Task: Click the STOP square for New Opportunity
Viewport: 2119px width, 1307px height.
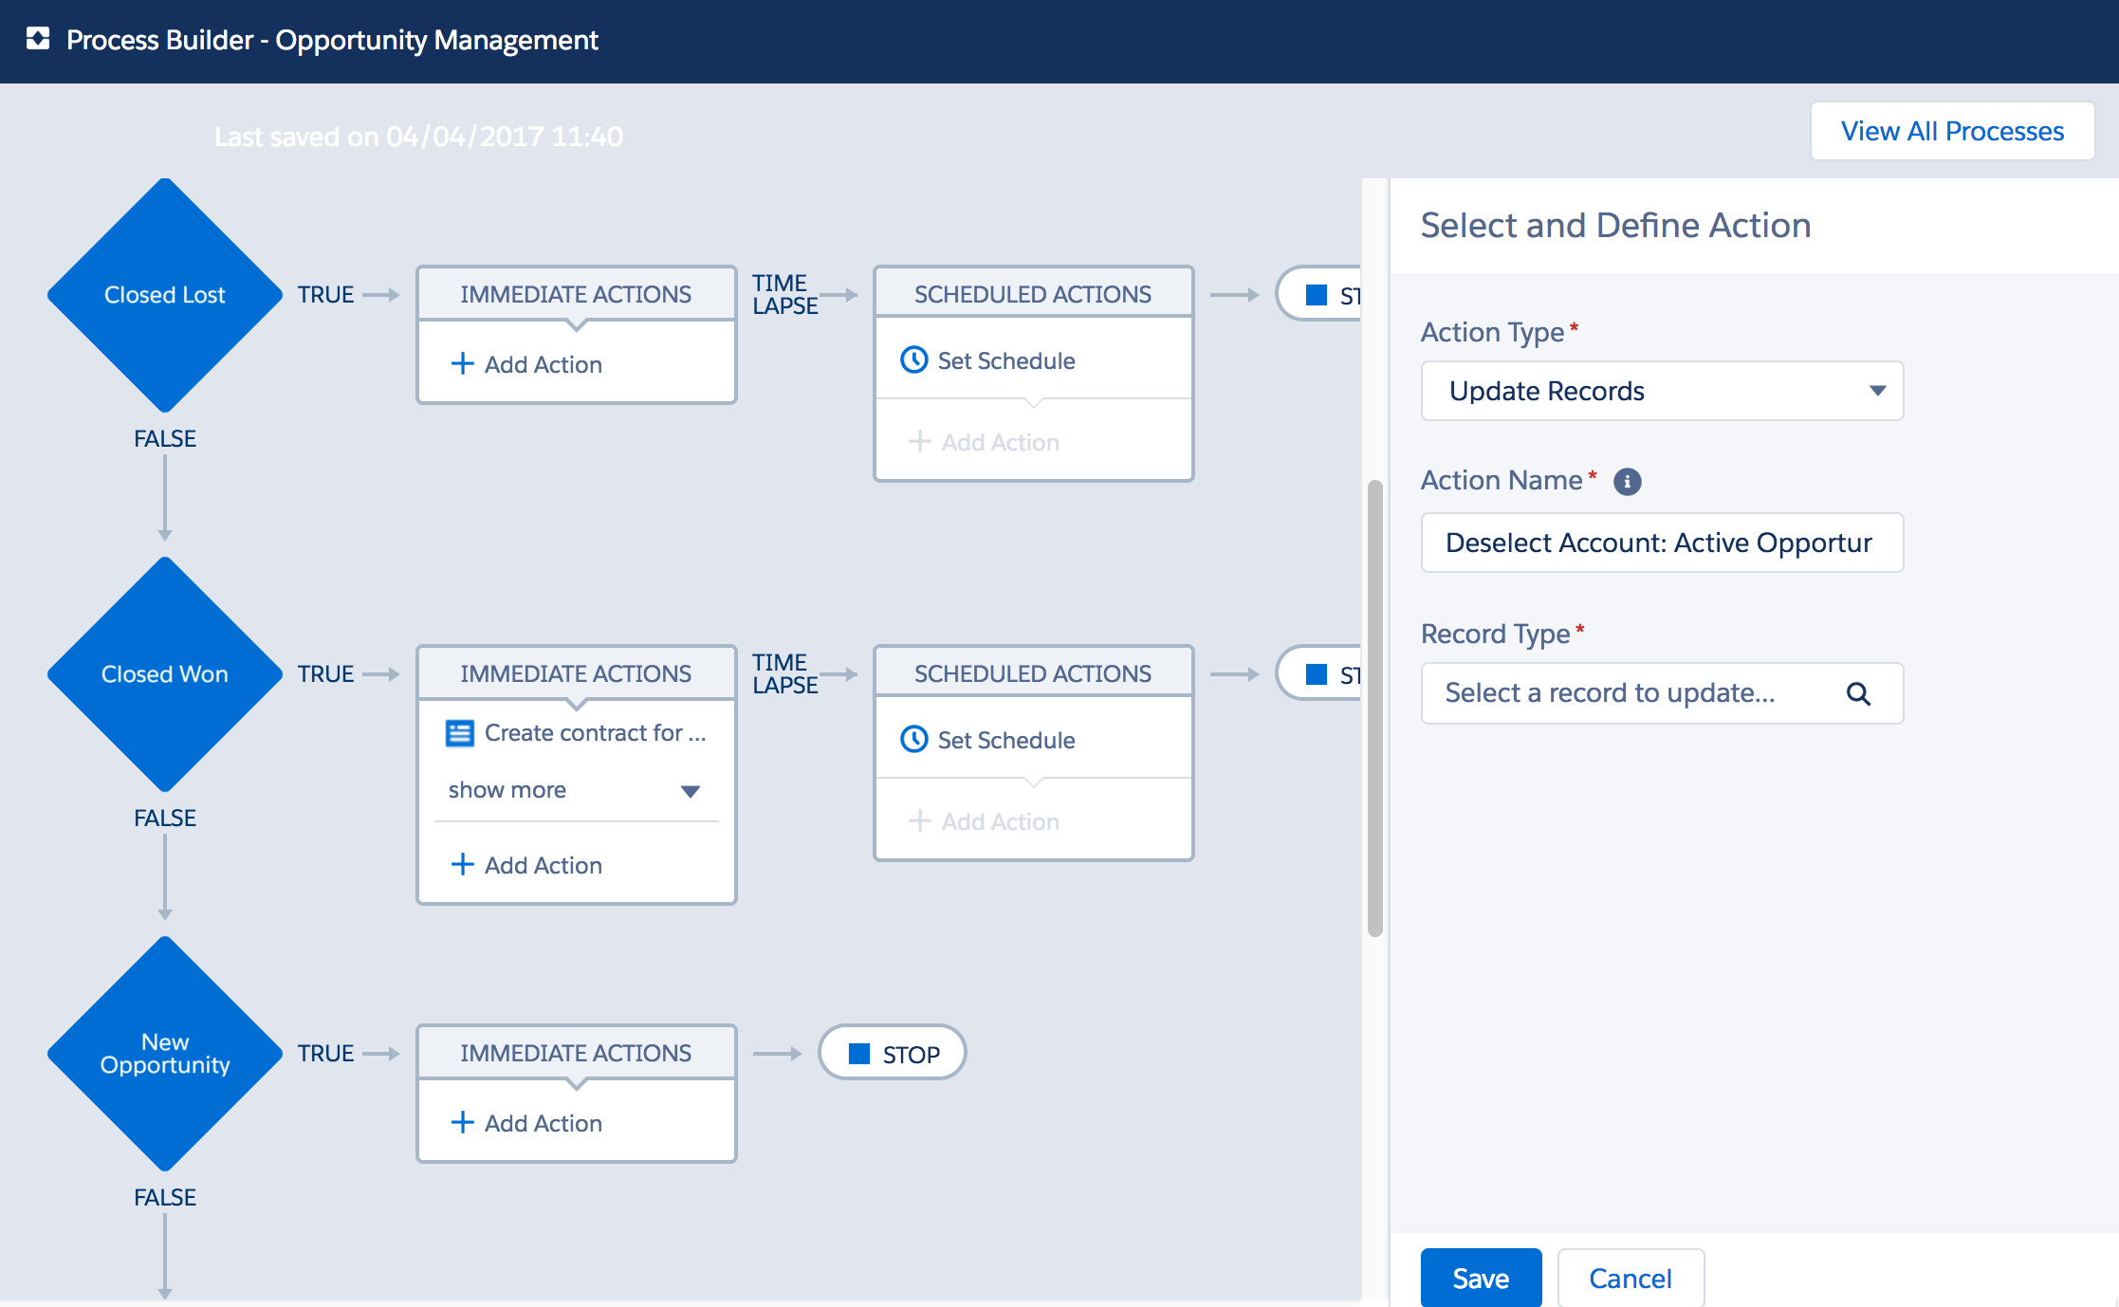Action: (x=859, y=1054)
